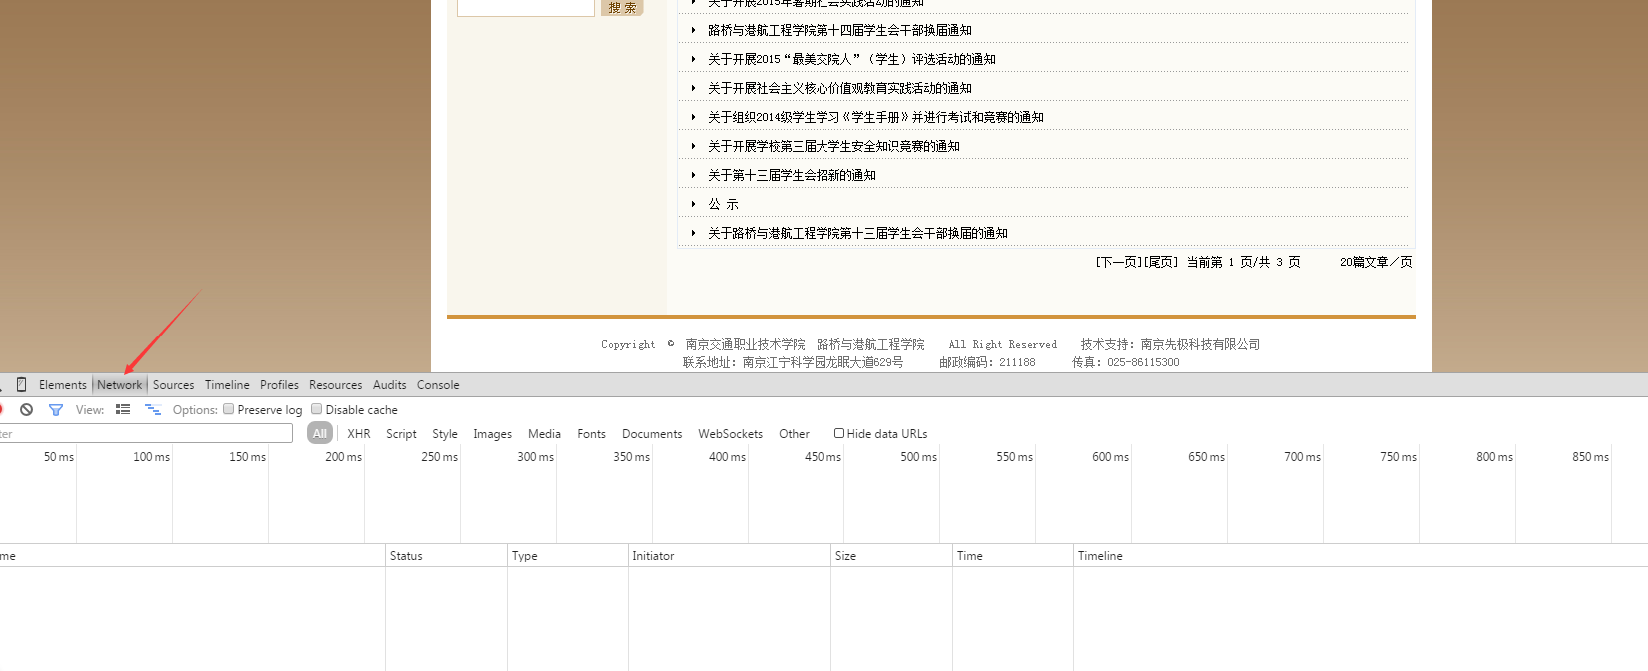The width and height of the screenshot is (1648, 671).
Task: Sort requests by Status column header
Action: [x=406, y=556]
